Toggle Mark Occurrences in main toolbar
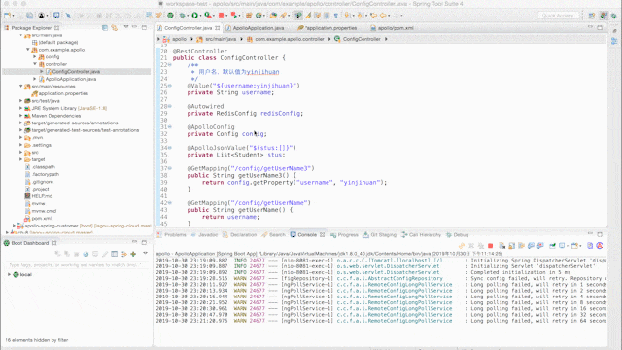This screenshot has height=350, width=622. (x=308, y=16)
